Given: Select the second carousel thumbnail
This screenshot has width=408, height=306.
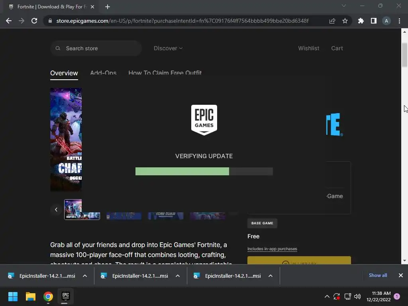Looking at the screenshot, I should pyautogui.click(x=124, y=216).
